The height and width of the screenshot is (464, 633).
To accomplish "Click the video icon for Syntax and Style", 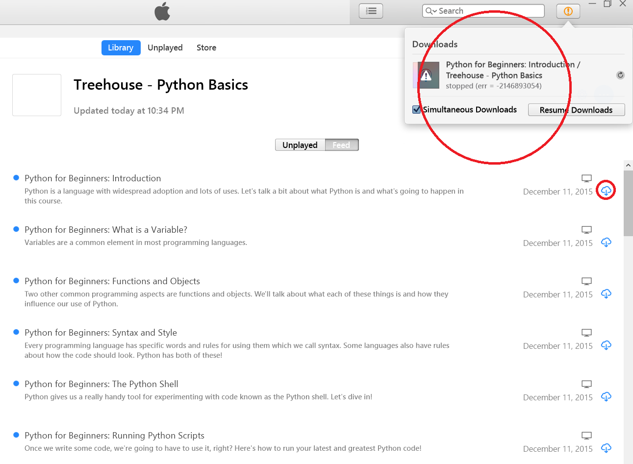I will coord(586,333).
